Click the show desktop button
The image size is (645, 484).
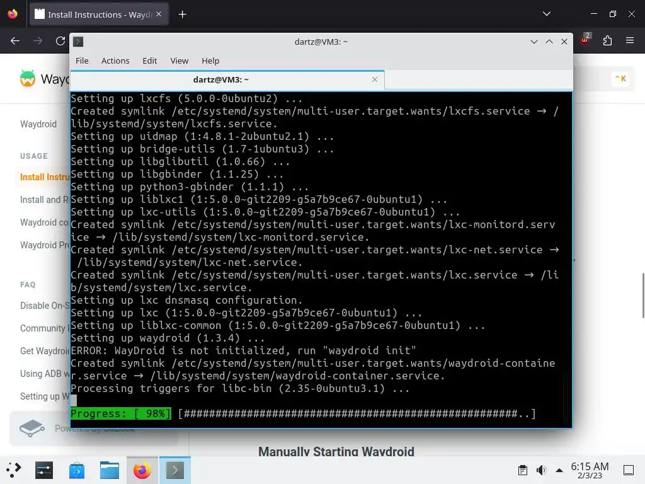point(629,470)
